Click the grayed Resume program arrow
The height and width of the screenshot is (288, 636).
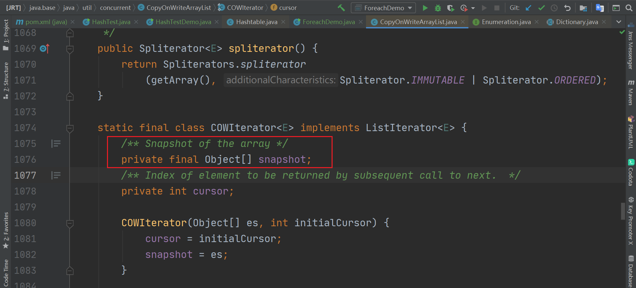(x=484, y=8)
